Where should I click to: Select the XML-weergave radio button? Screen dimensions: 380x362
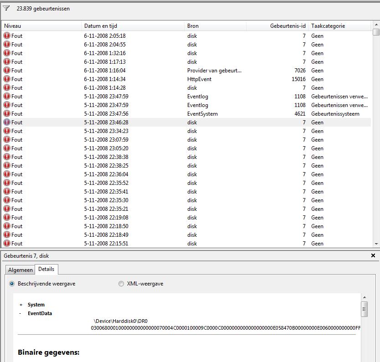click(121, 283)
